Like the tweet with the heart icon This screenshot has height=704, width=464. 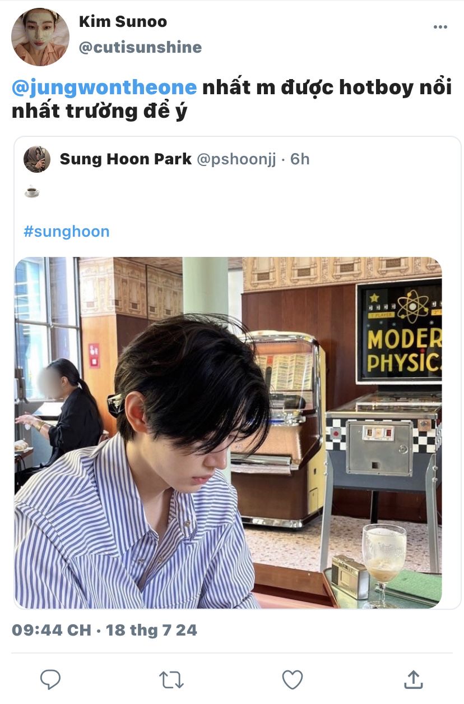click(x=292, y=679)
